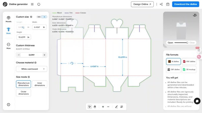Click the NEW apps grid floating icon
Screen dimensions: 202x113
click(x=199, y=50)
